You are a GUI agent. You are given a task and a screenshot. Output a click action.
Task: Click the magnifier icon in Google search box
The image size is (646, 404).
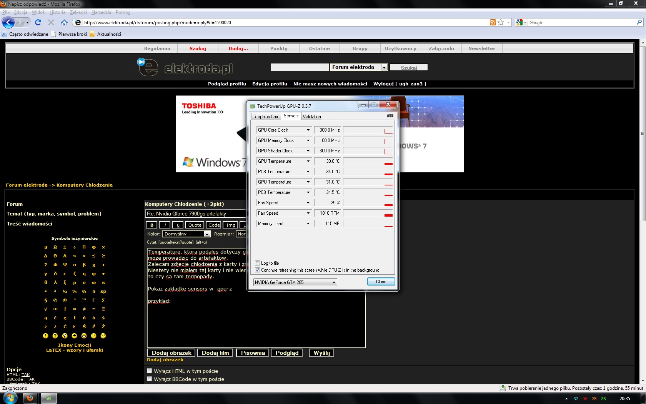(639, 22)
